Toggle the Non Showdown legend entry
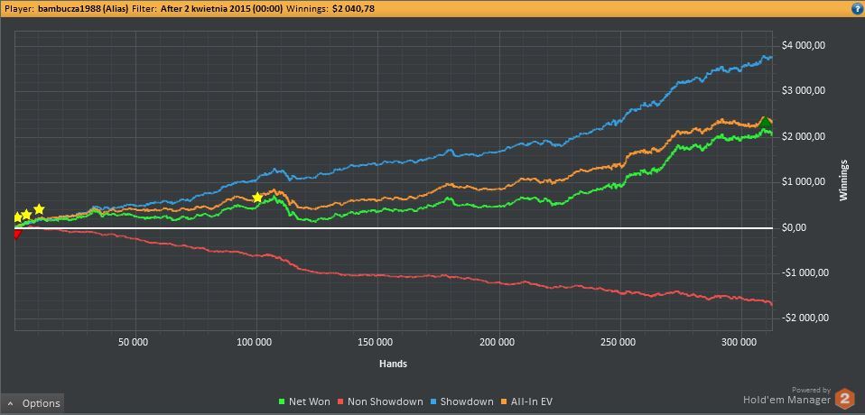This screenshot has height=415, width=865. click(379, 401)
